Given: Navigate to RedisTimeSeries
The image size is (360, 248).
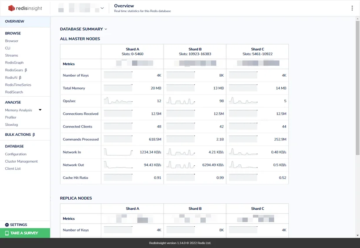Looking at the screenshot, I should pos(18,85).
